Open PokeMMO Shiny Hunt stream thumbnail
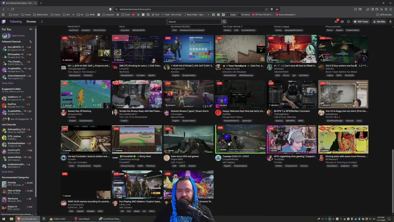This screenshot has height=222, width=394. coord(137,139)
